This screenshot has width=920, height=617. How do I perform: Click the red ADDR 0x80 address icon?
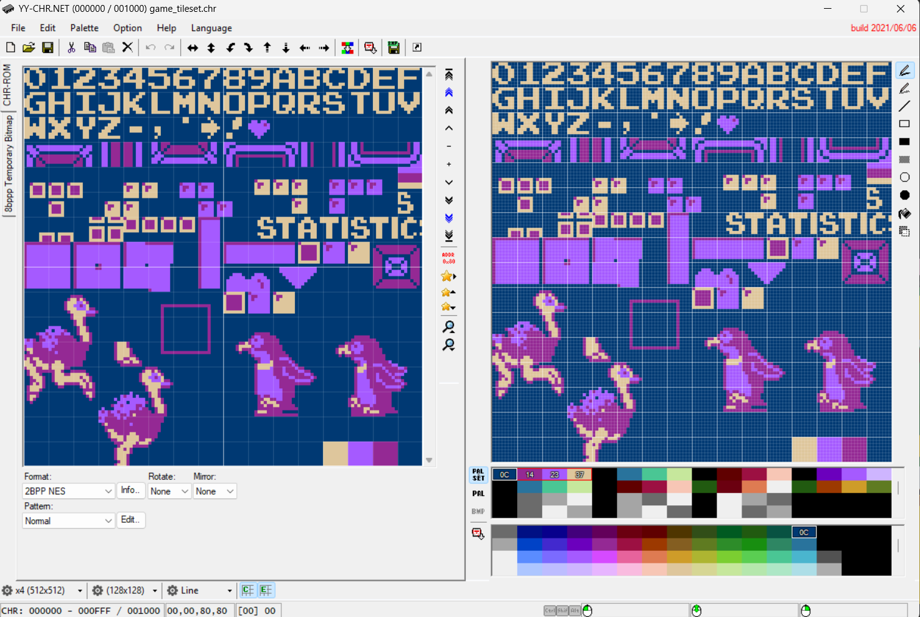pos(448,258)
